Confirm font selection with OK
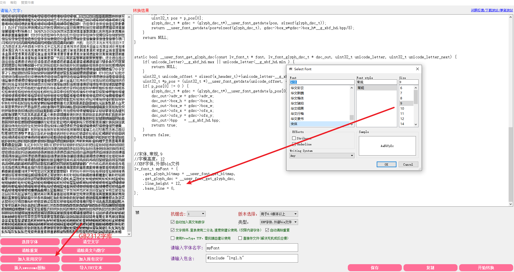This screenshot has height=272, width=514. tap(386, 164)
